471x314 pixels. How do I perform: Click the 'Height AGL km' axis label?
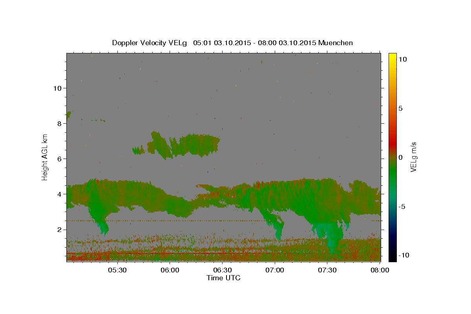coord(45,157)
